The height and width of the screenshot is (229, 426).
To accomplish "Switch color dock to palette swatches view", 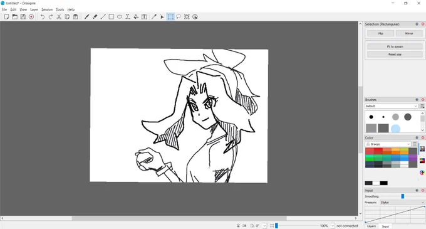I will pyautogui.click(x=422, y=149).
